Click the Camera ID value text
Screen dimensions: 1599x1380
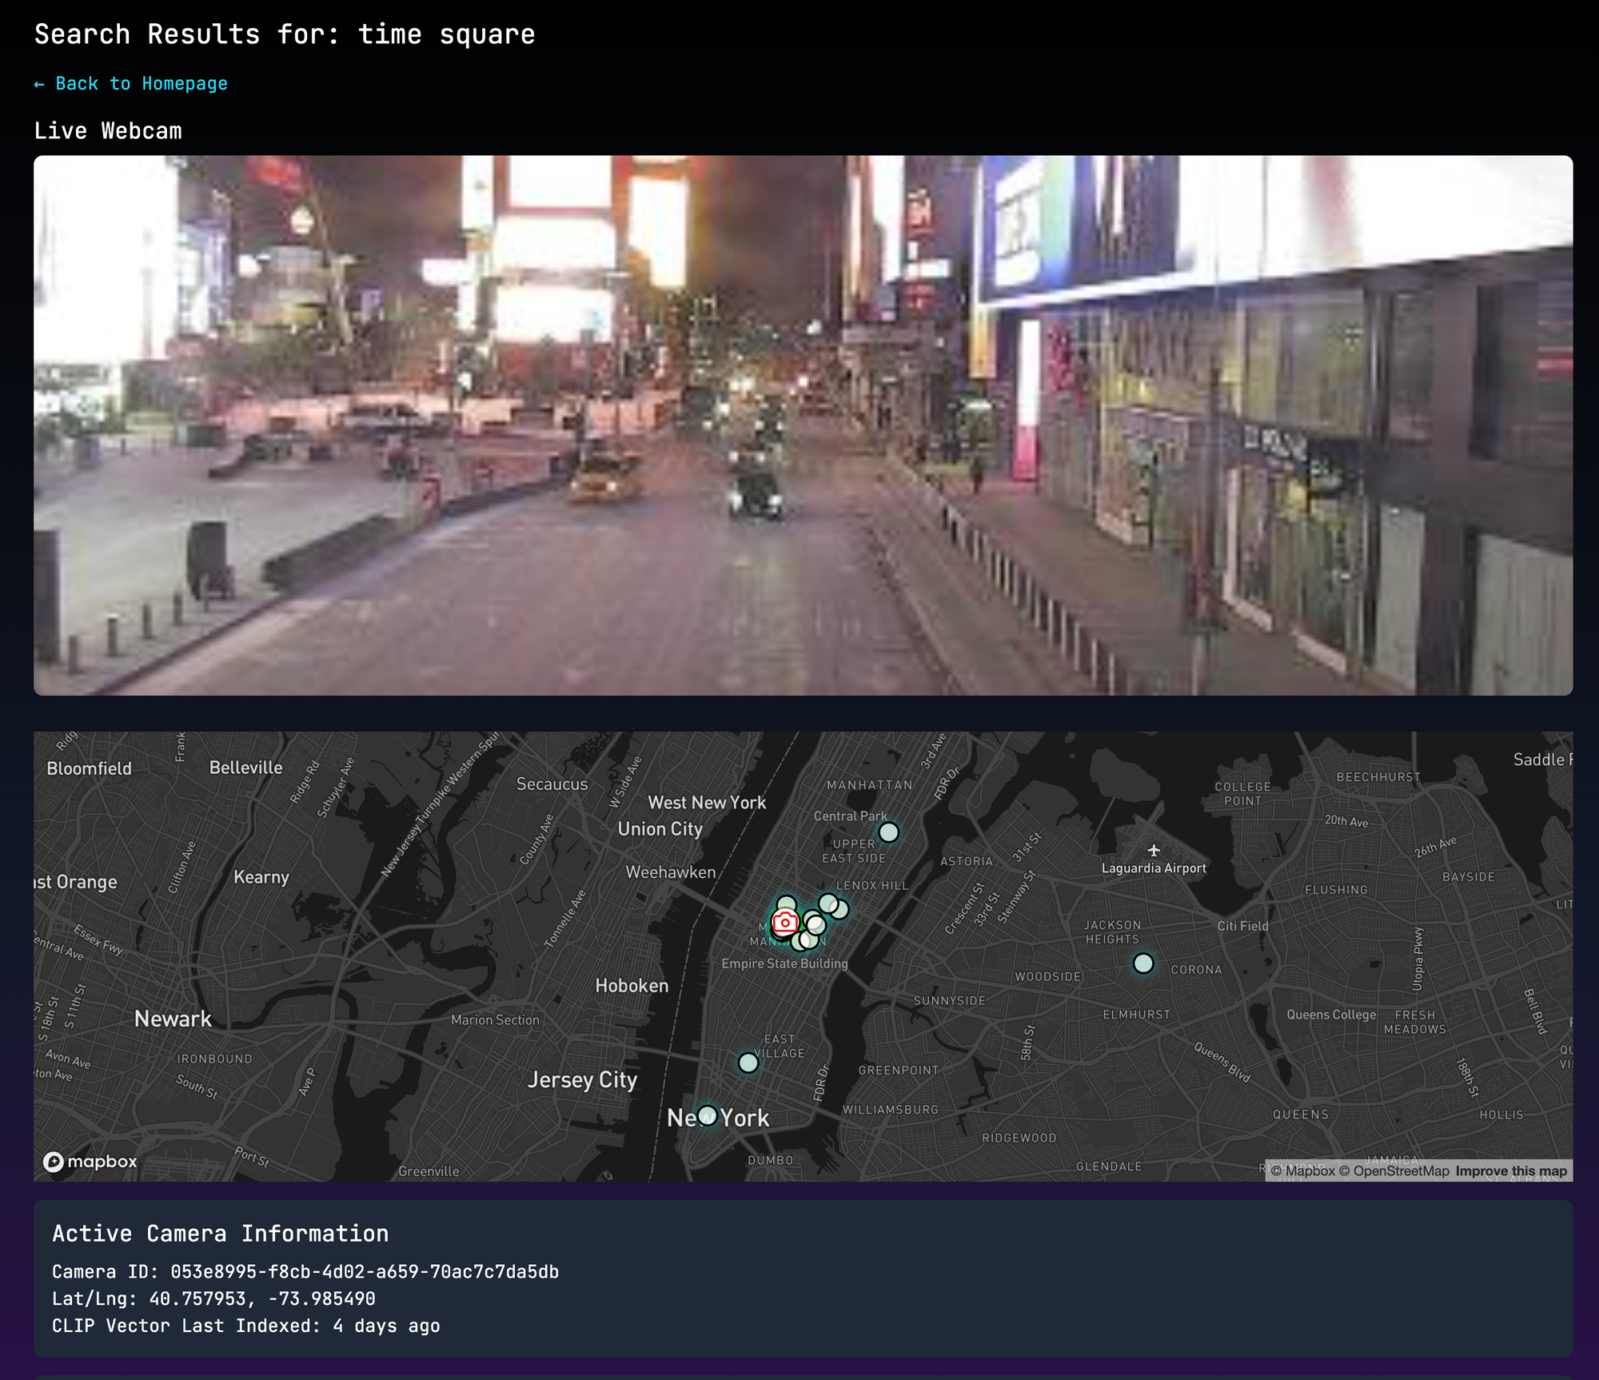tap(365, 1271)
